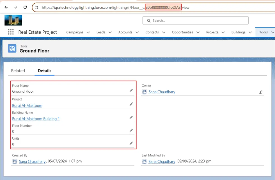
Task: Expand the Leads dropdown chevron
Action: tap(110, 33)
